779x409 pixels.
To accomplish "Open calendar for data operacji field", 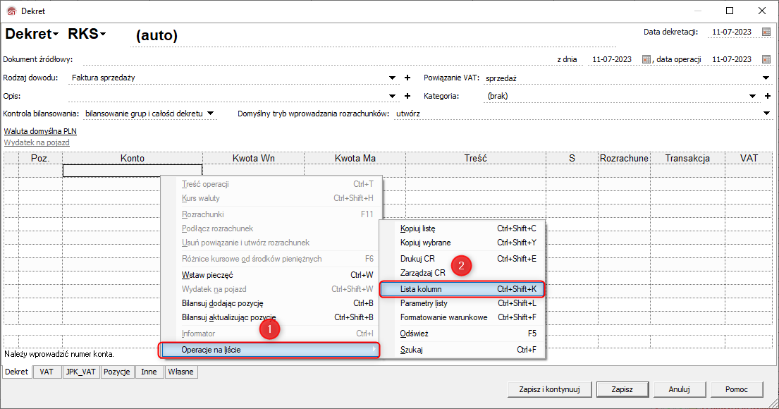I will (766, 59).
